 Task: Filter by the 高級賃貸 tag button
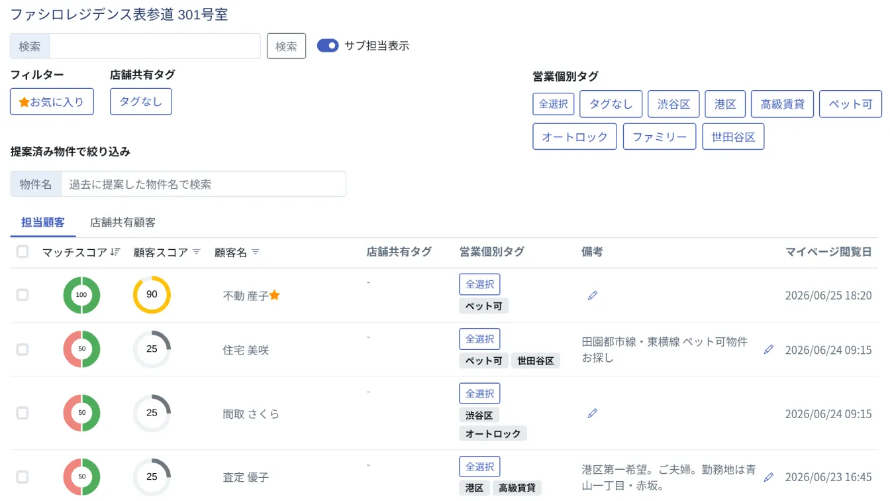pyautogui.click(x=782, y=104)
